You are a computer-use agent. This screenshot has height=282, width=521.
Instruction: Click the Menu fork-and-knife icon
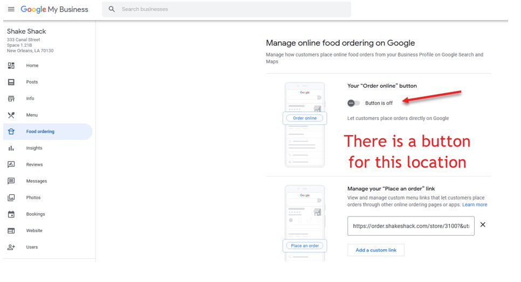click(11, 115)
